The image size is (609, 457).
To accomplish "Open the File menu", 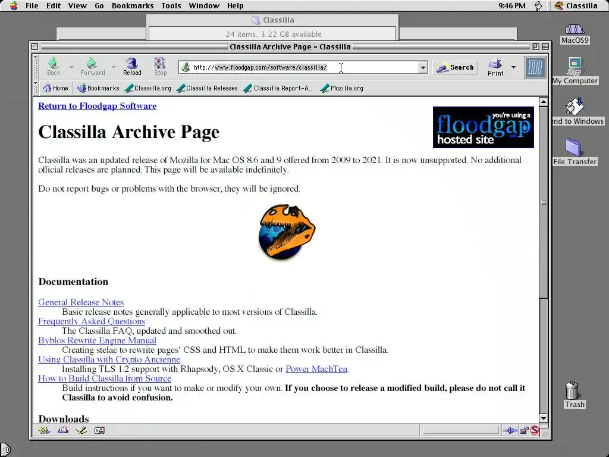I will 32,5.
